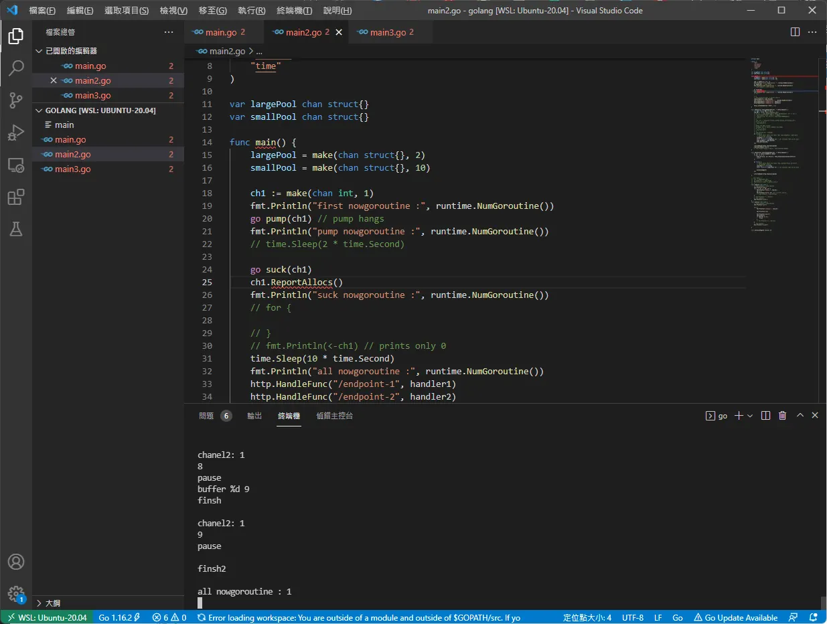Open the Run and Debug view
Image resolution: width=827 pixels, height=624 pixels.
click(16, 133)
